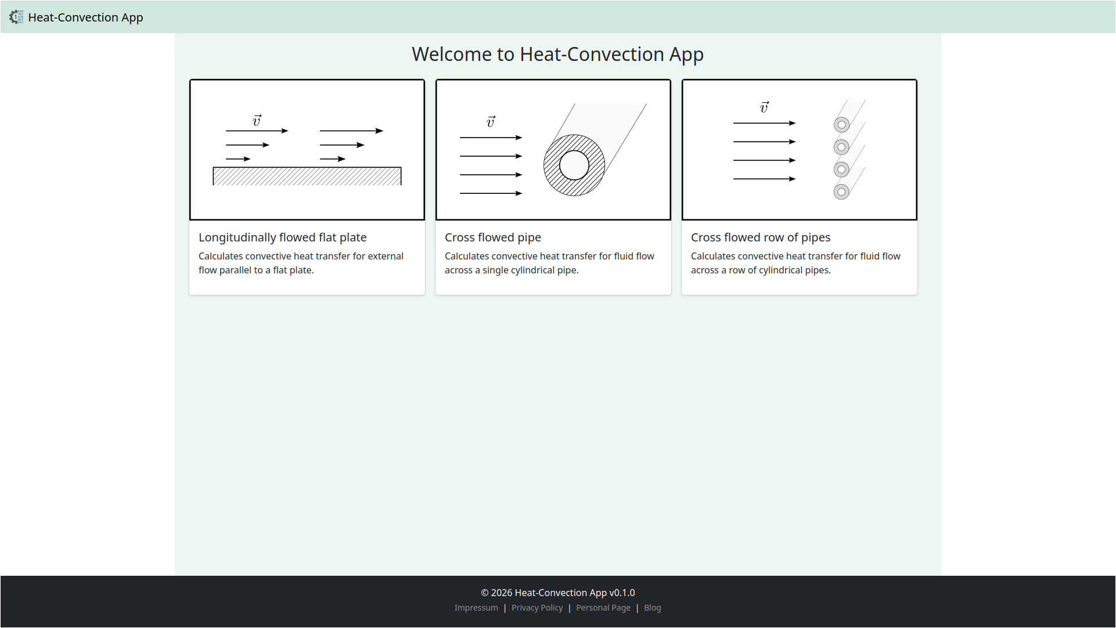Select the 'Cross flowed pipe' card title
This screenshot has width=1116, height=628.
(493, 237)
